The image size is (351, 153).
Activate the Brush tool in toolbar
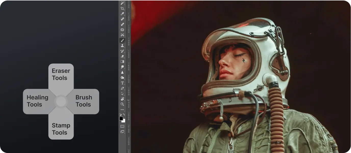[122, 40]
